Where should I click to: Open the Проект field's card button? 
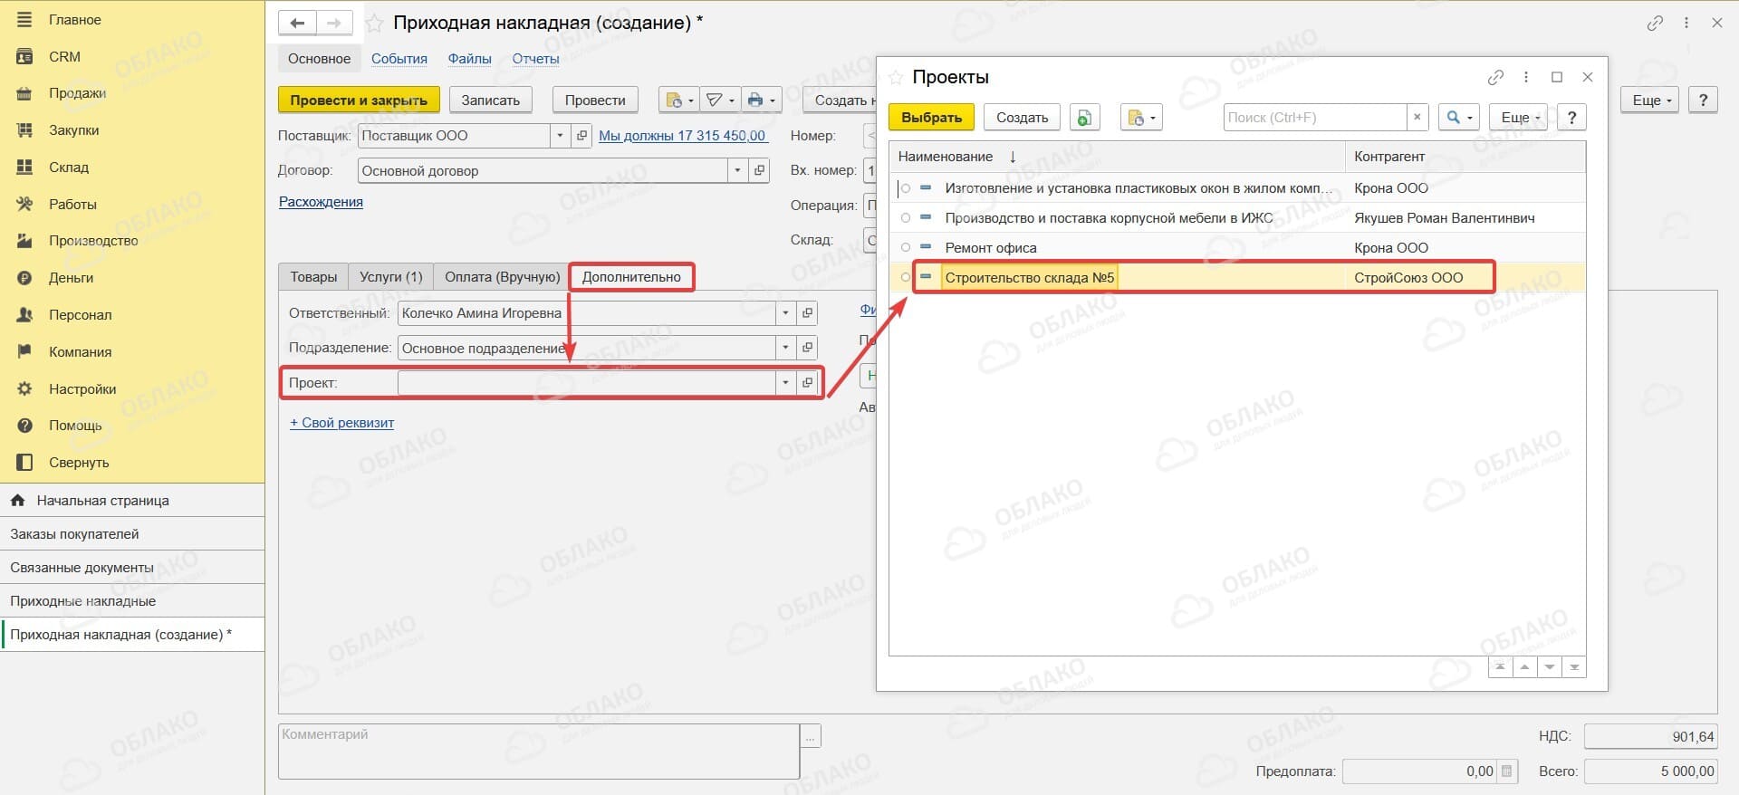pos(808,383)
